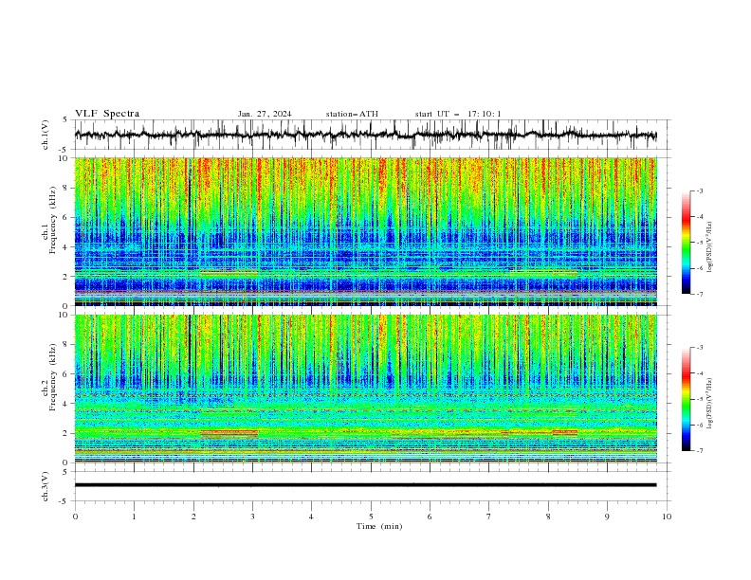Click the "-5" tick on the ch.1 color bar

[700, 243]
